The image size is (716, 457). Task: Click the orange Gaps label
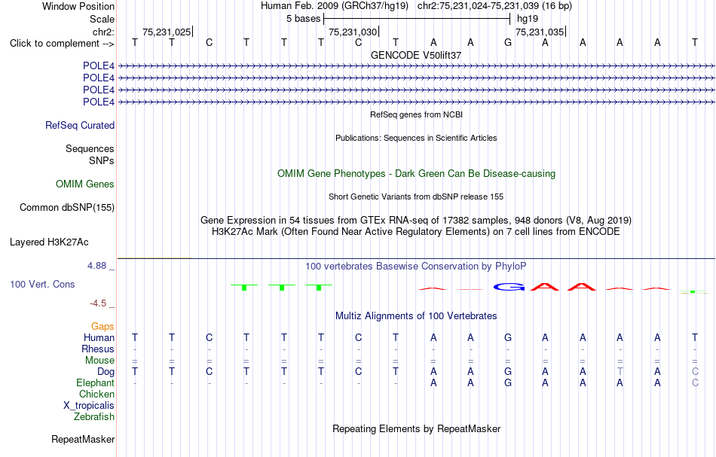103,326
